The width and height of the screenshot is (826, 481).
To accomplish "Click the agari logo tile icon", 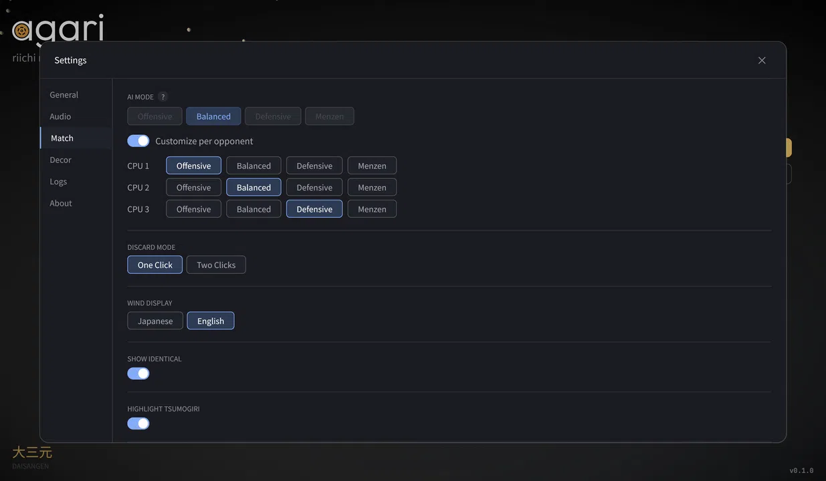I will coord(21,30).
